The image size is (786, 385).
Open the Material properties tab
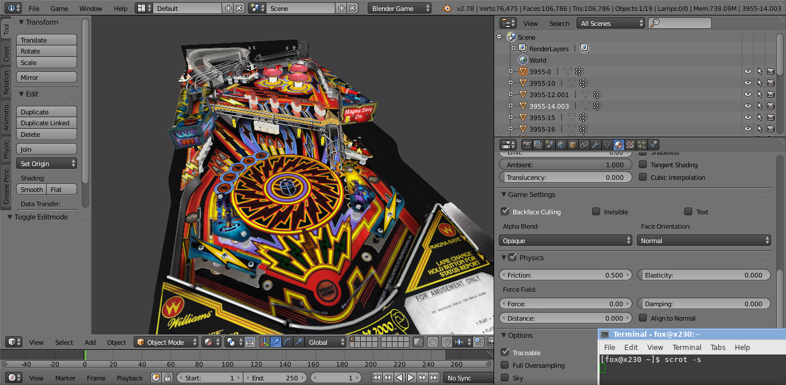click(x=619, y=145)
